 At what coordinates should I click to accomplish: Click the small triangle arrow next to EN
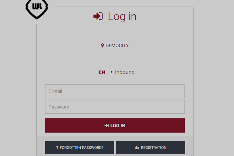[x=112, y=72]
